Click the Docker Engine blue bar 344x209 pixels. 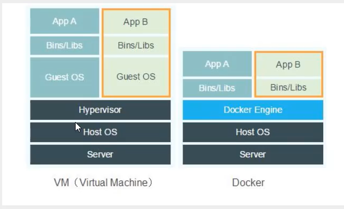tap(253, 110)
